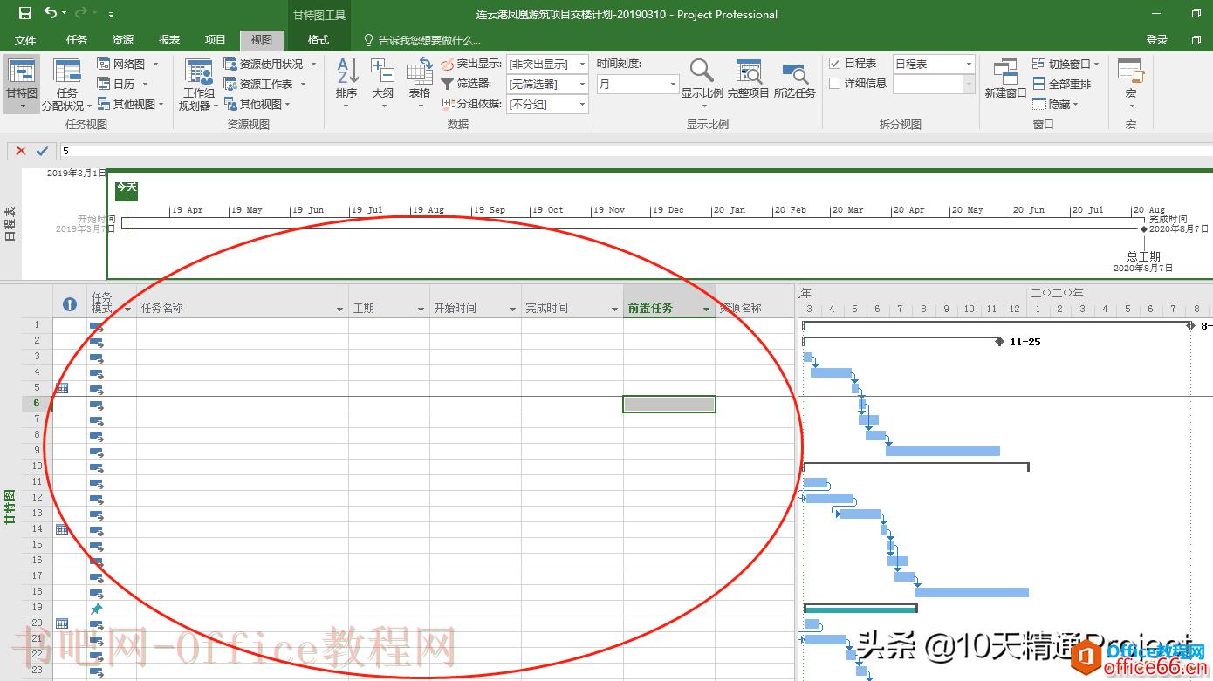Click the 完整项目 zoom icon
This screenshot has width=1213, height=681.
tap(748, 72)
